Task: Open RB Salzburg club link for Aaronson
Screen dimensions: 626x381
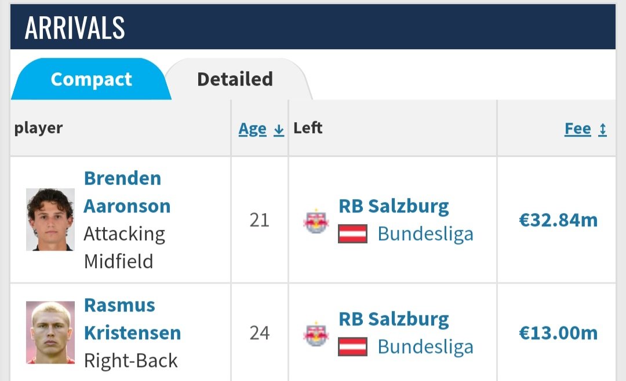Action: 394,206
